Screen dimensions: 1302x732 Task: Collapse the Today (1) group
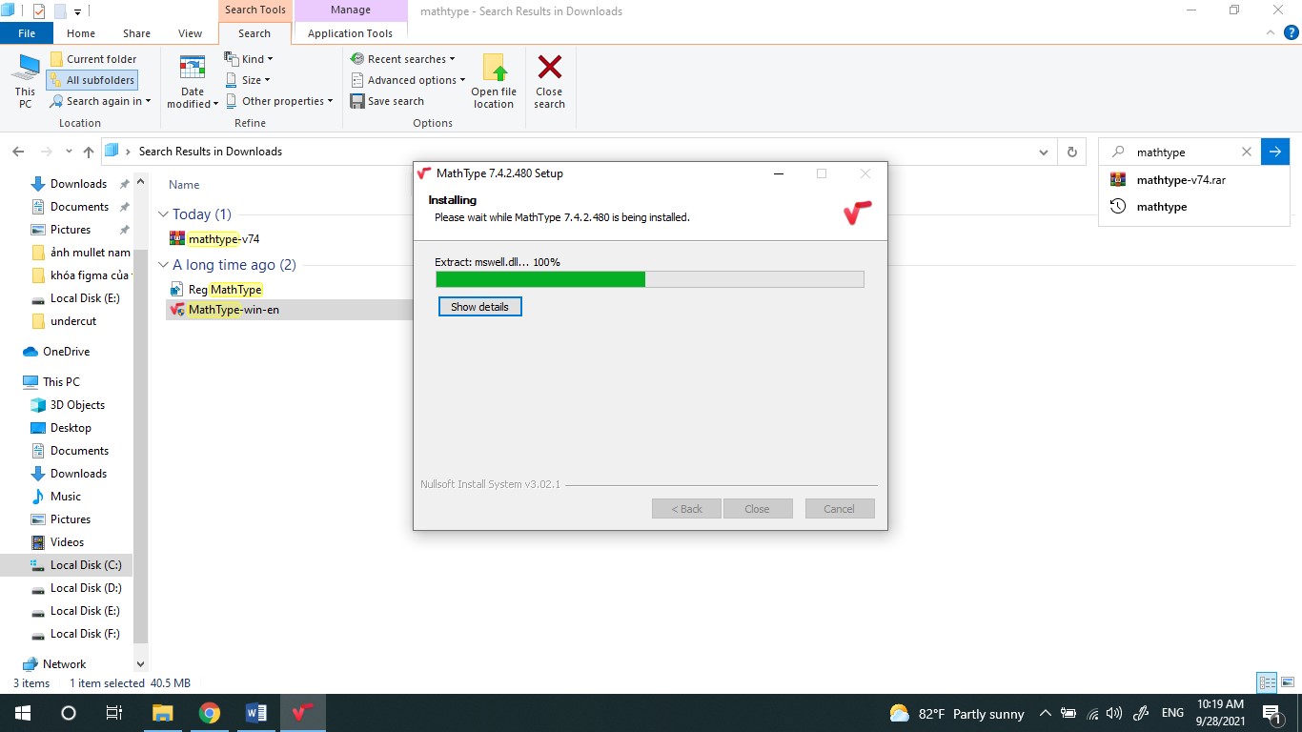(x=164, y=214)
